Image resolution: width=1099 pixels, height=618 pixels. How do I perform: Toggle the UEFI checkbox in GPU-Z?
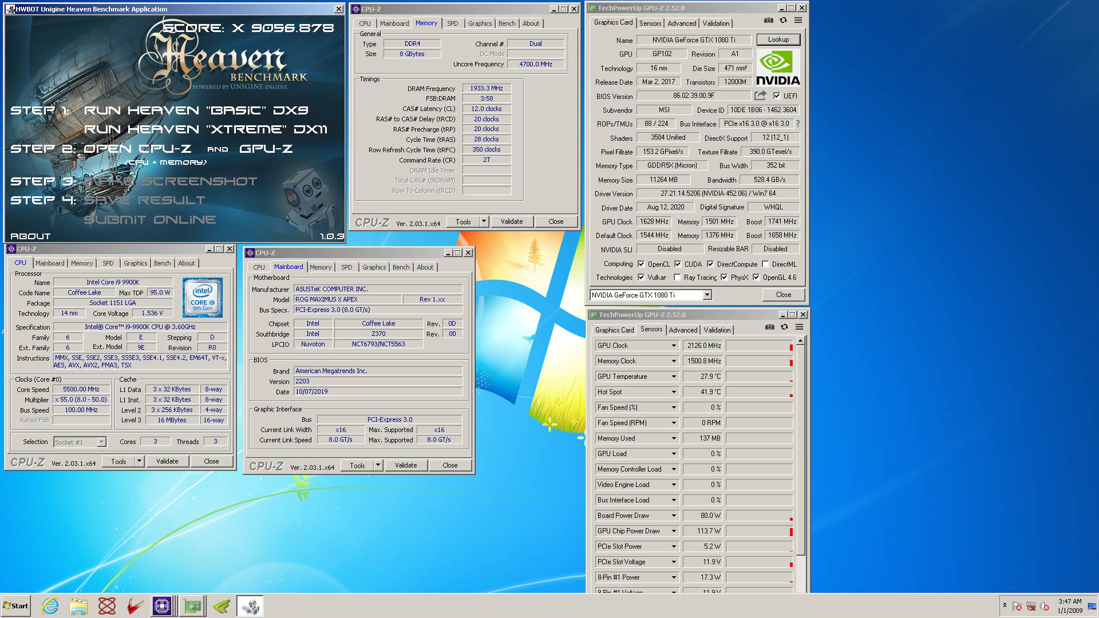(x=777, y=96)
